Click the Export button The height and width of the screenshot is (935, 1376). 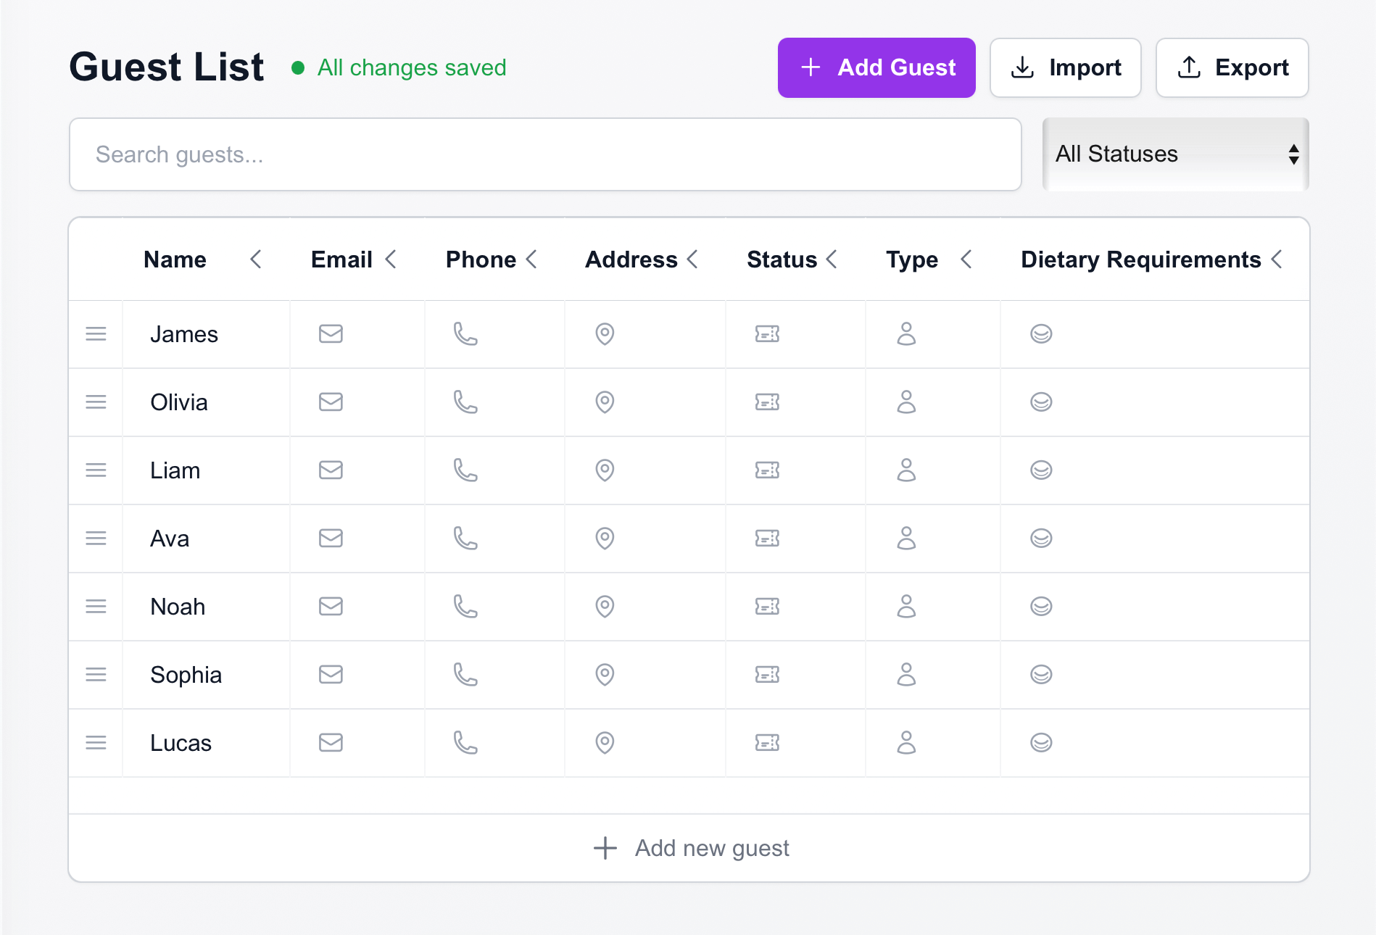1232,67
